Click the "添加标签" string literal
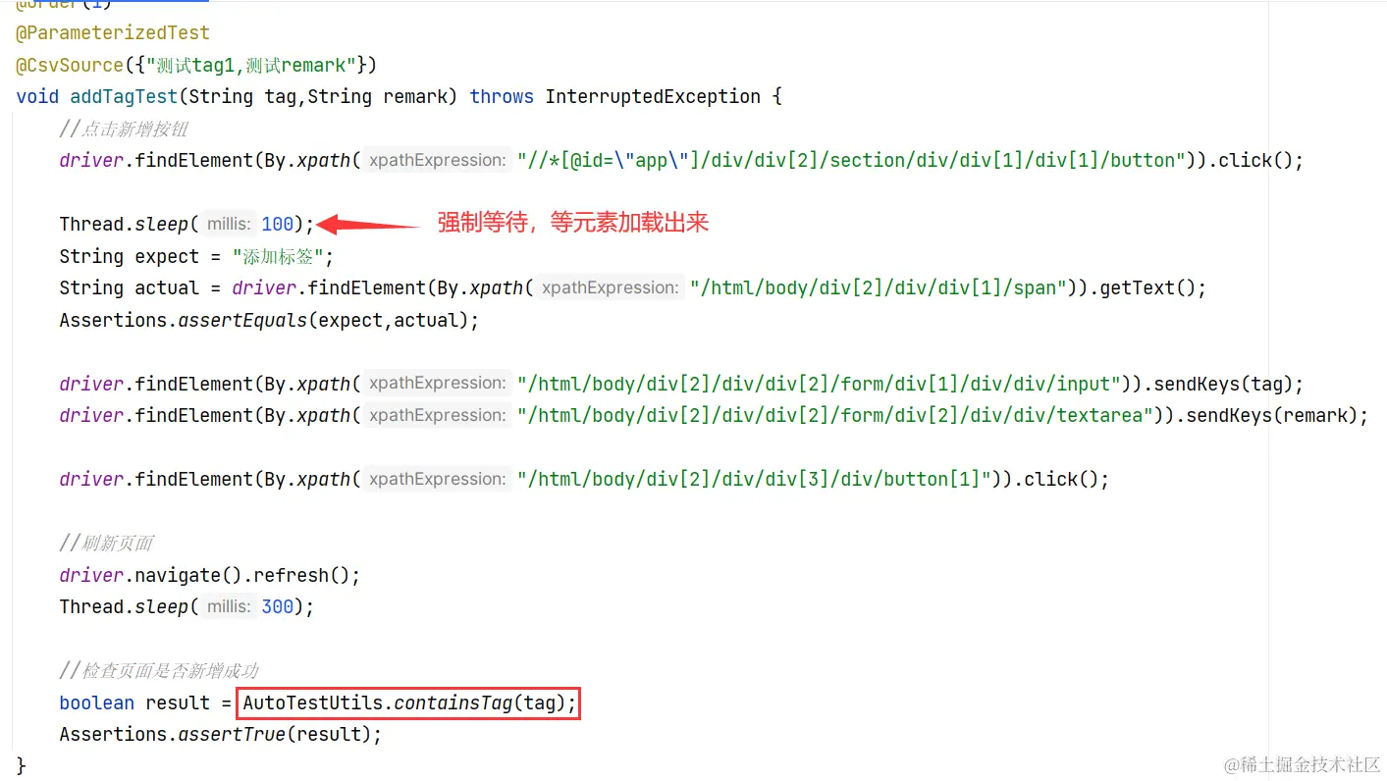1387x781 pixels. [278, 256]
